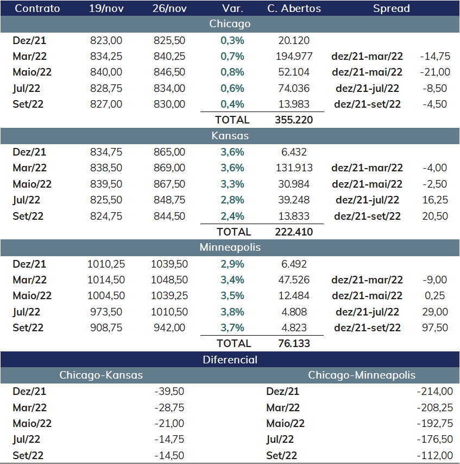
Task: Select Chicago Dez/21 price 825,50
Action: [169, 41]
